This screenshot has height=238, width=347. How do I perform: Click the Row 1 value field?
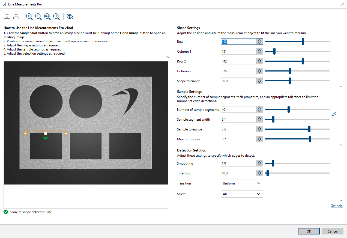click(238, 41)
